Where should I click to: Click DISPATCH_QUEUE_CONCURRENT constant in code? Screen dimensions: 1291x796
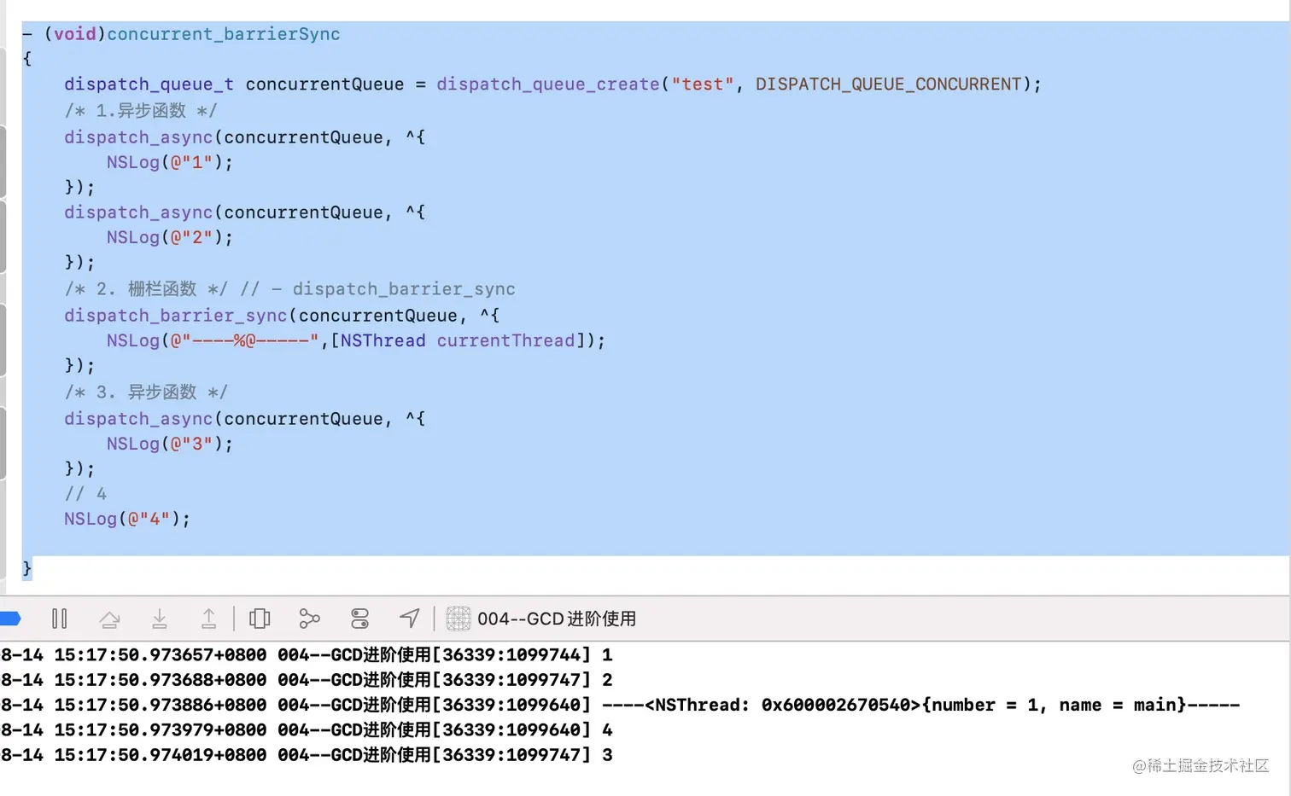click(x=891, y=84)
